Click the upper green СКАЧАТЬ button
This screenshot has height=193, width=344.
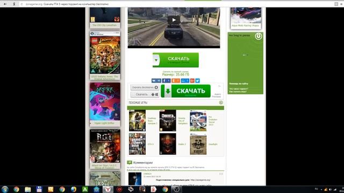[176, 60]
